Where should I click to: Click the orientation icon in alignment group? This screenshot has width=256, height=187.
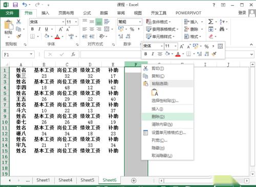pyautogui.click(x=102, y=36)
